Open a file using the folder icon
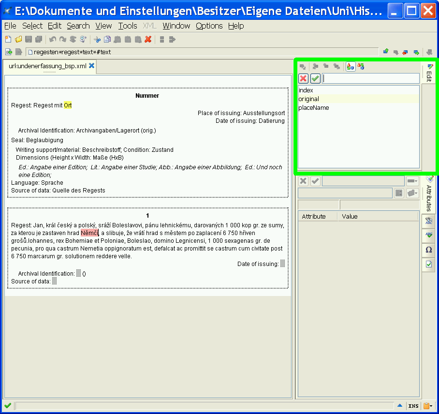Screen dimensions: 439x414 point(18,40)
